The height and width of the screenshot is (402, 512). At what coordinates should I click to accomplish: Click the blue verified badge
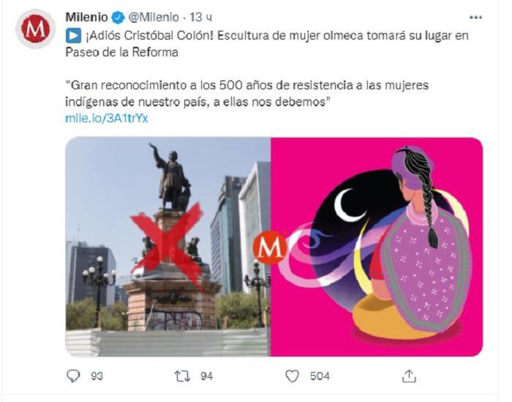118,18
